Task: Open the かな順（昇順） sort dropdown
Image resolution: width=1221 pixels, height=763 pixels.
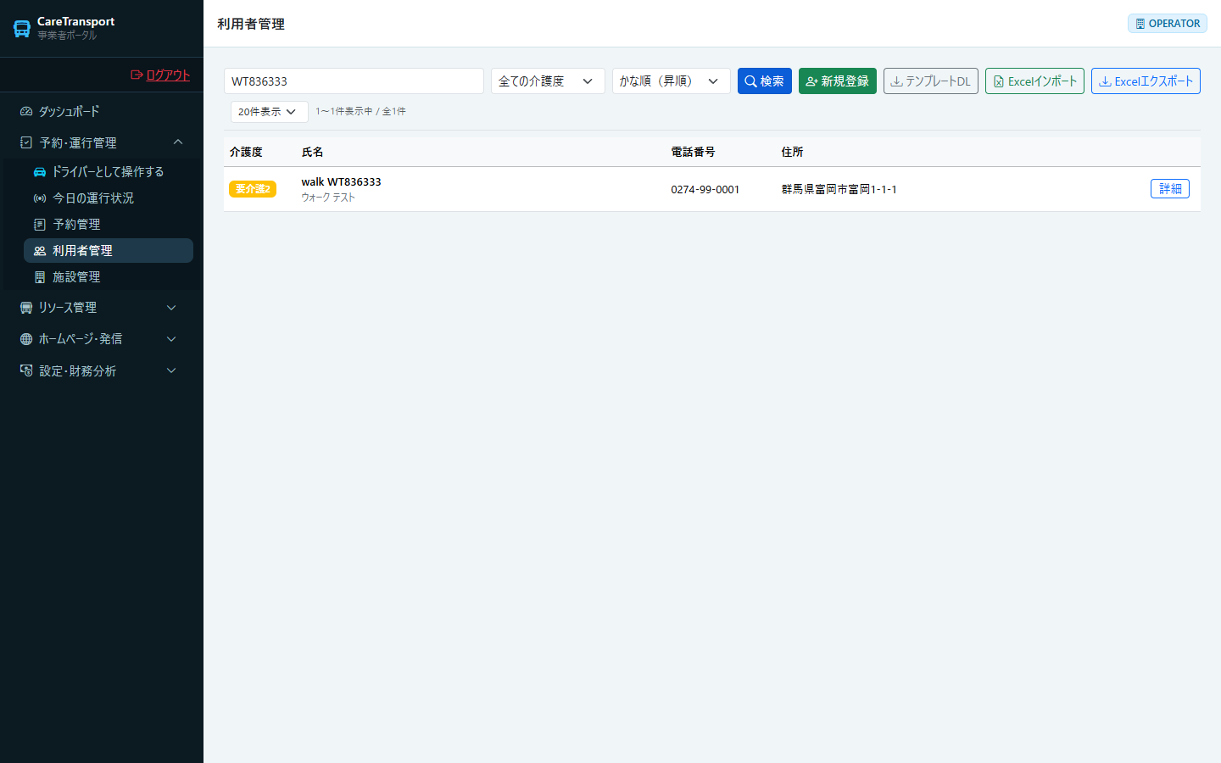Action: pos(671,81)
